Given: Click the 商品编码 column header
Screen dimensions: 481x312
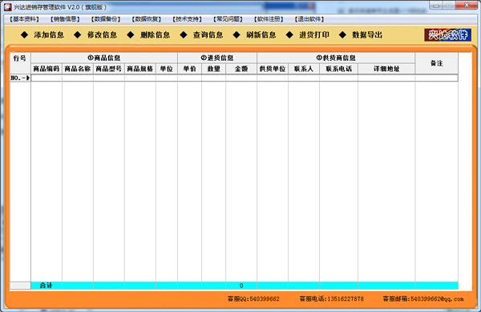Looking at the screenshot, I should click(x=46, y=69).
